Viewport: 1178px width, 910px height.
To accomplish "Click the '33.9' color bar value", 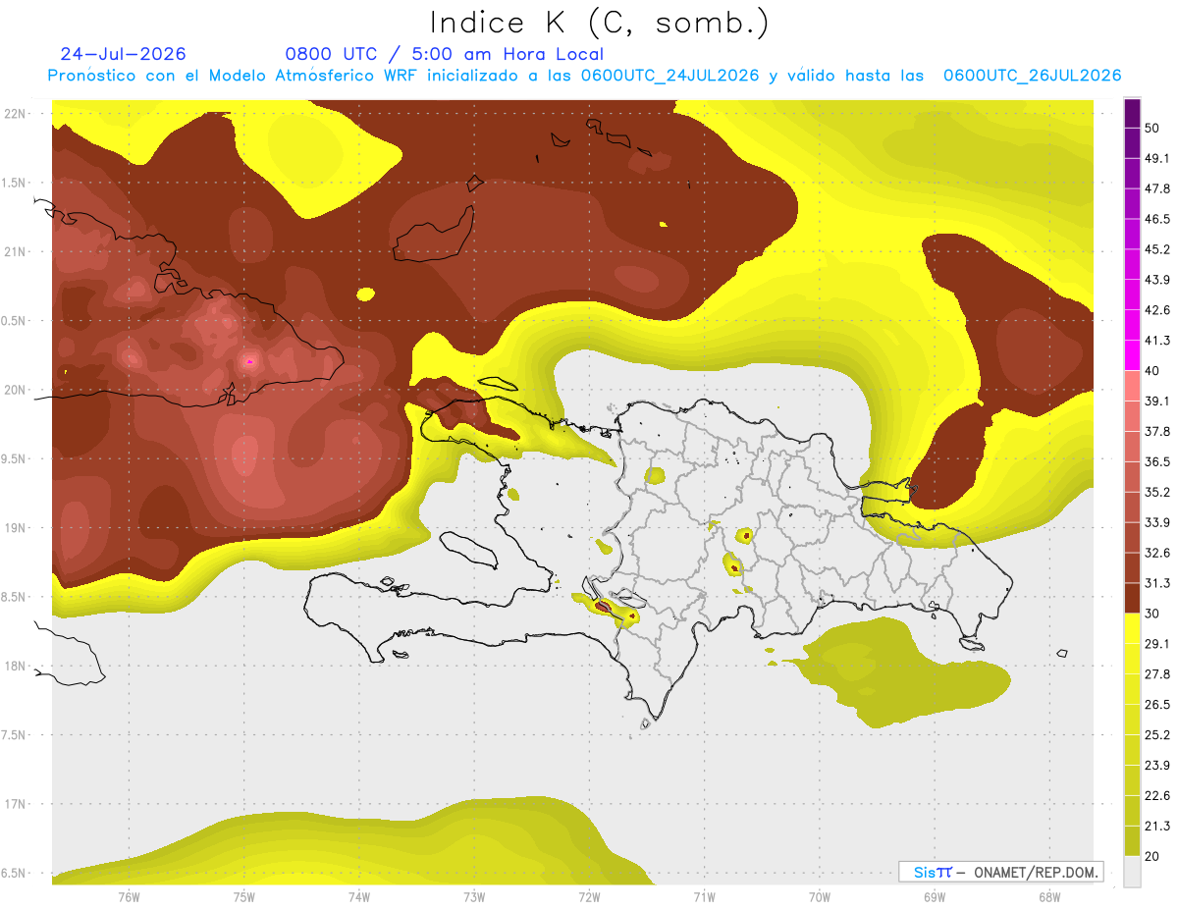I will pyautogui.click(x=1157, y=522).
